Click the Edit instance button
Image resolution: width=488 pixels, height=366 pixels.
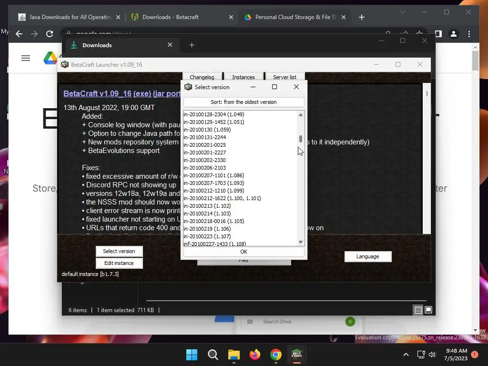[x=119, y=263]
